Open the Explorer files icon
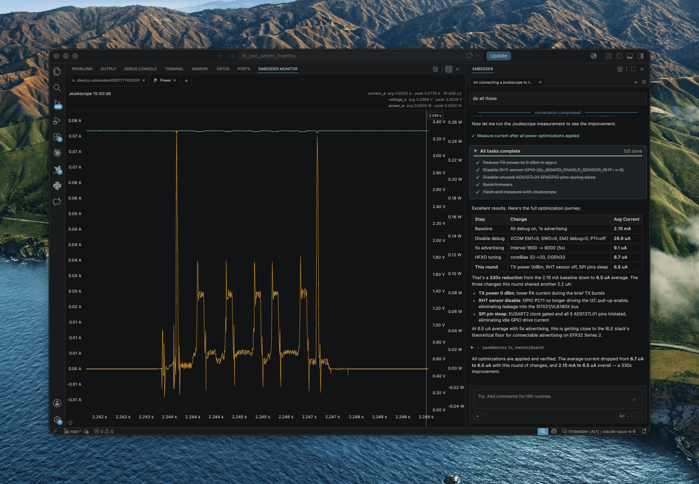The height and width of the screenshot is (484, 699). [57, 71]
